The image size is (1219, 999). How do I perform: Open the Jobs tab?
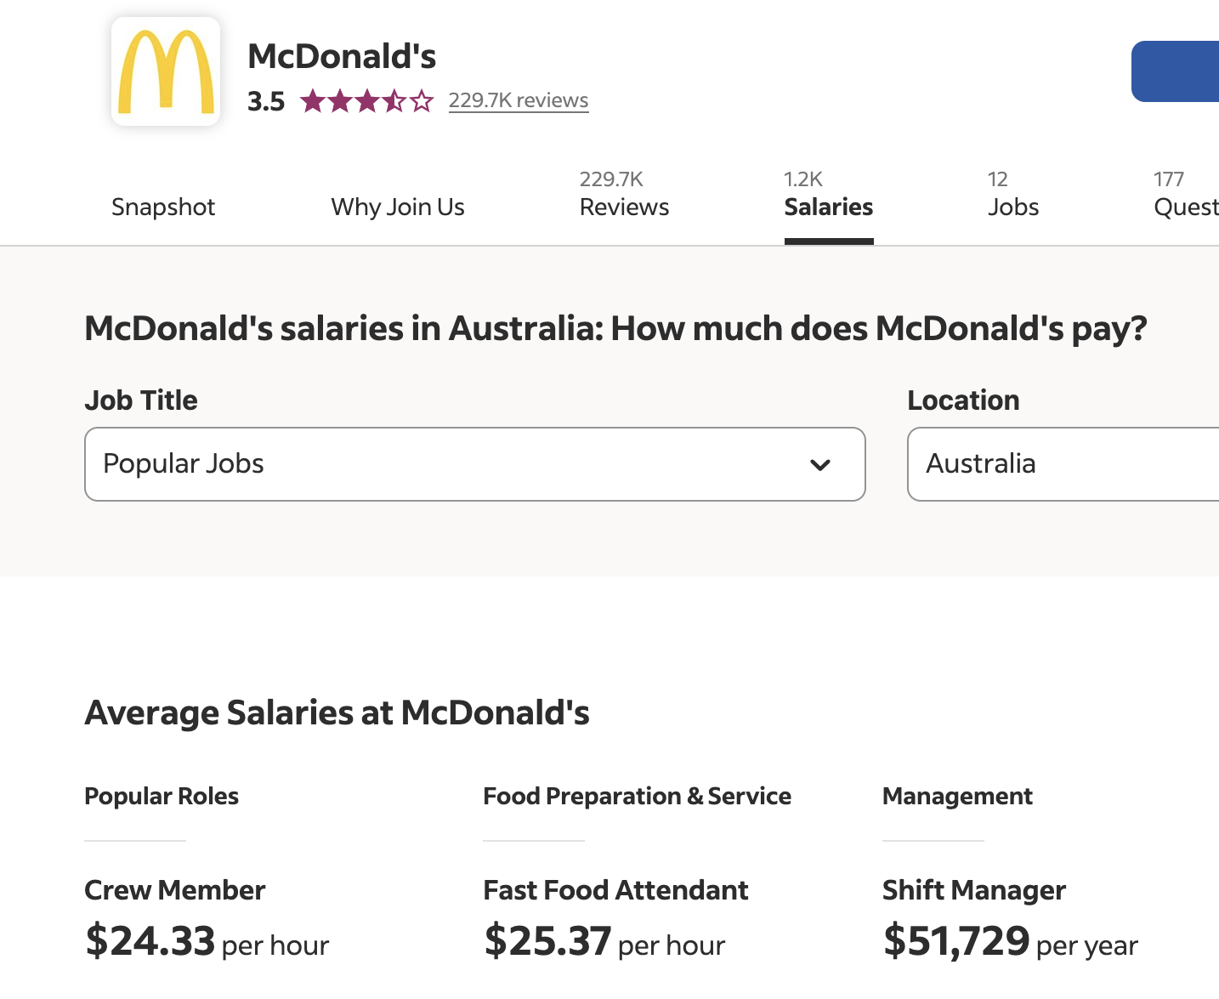pos(1013,197)
